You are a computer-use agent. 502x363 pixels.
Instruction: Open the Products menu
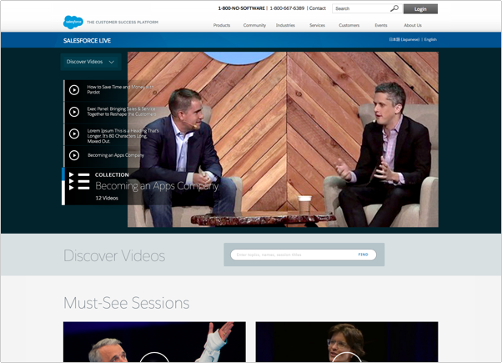tap(222, 25)
